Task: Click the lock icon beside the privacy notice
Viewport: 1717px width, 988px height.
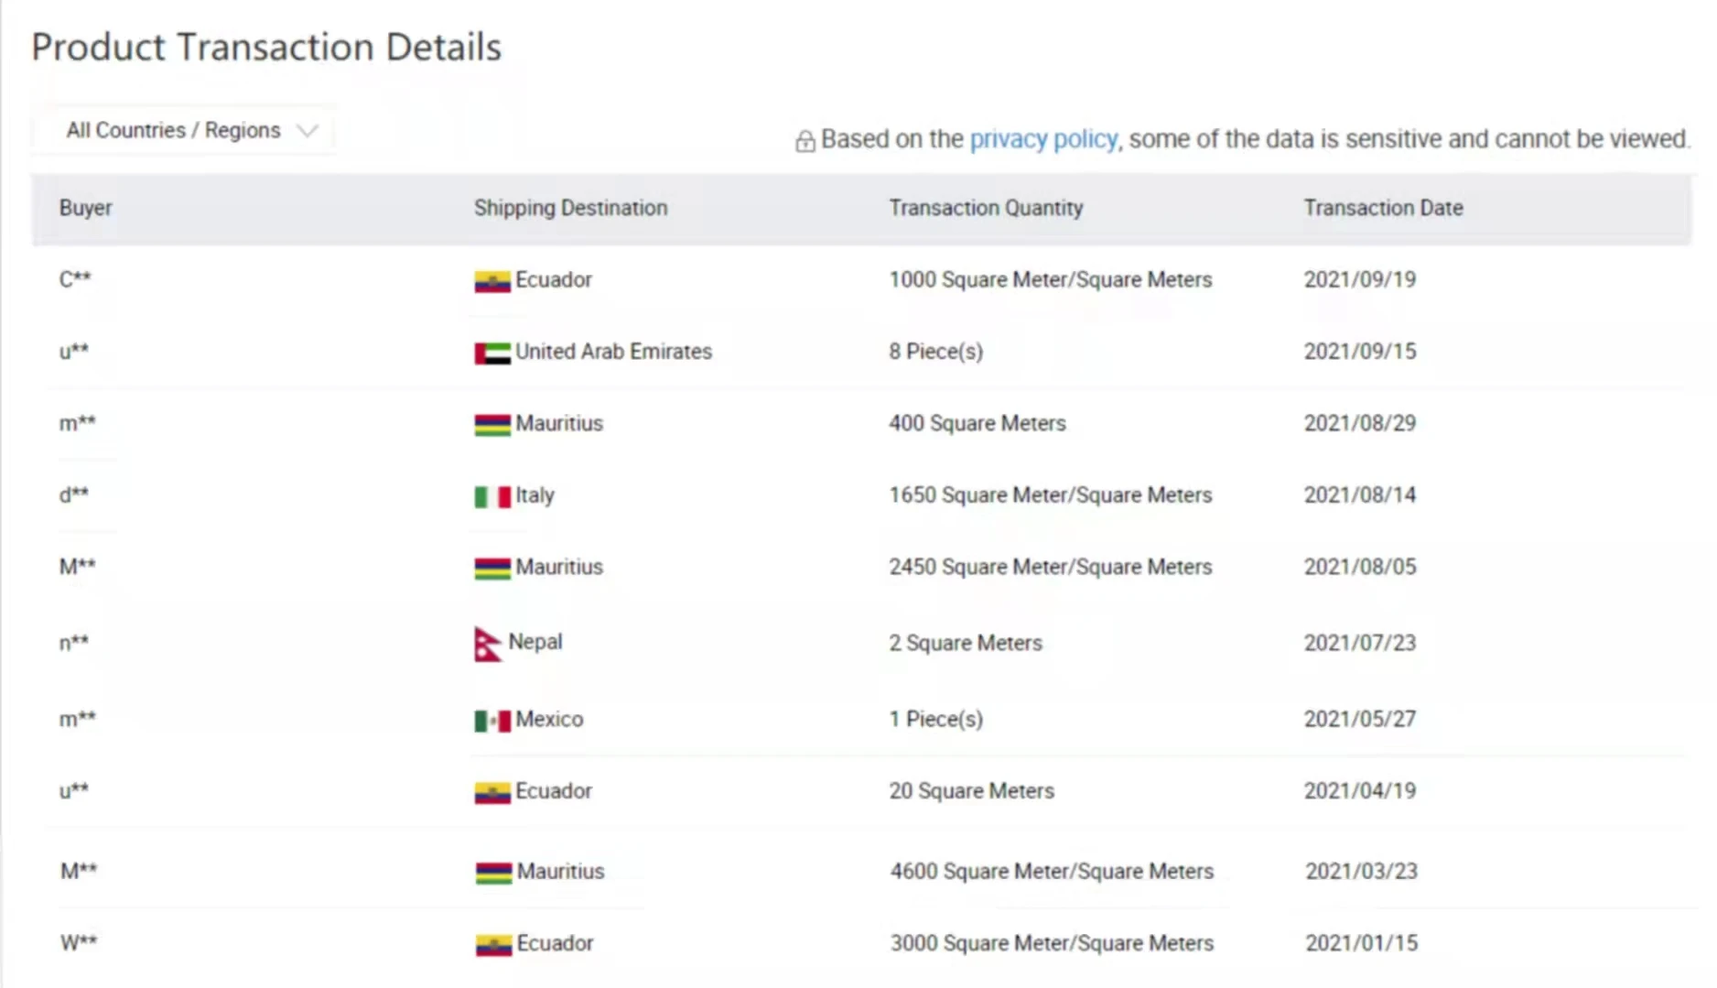Action: (x=805, y=141)
